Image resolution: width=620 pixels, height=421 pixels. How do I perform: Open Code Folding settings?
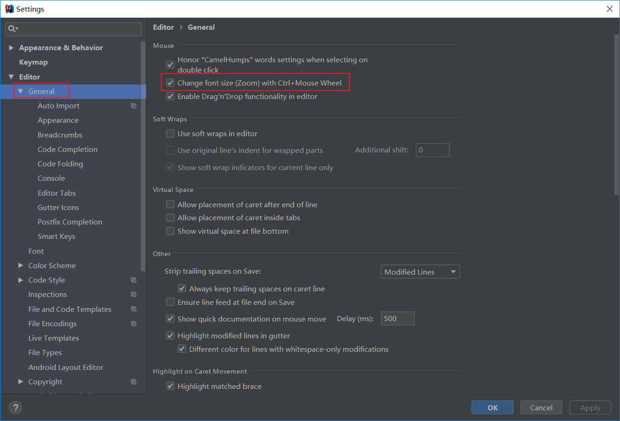click(60, 164)
